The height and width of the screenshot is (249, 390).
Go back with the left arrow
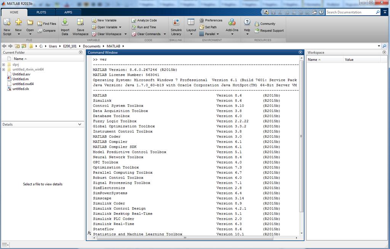click(4, 46)
